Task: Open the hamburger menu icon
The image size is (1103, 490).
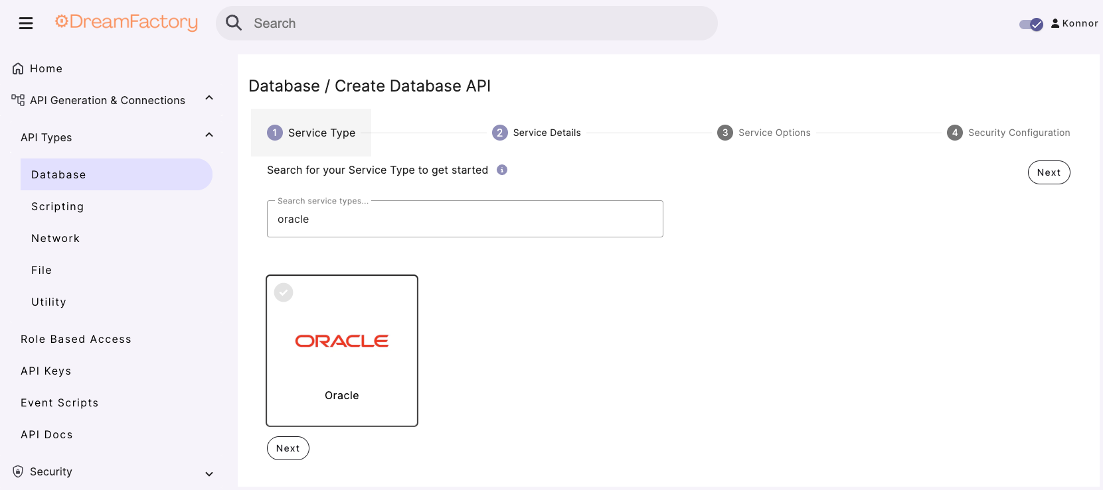Action: pyautogui.click(x=26, y=24)
